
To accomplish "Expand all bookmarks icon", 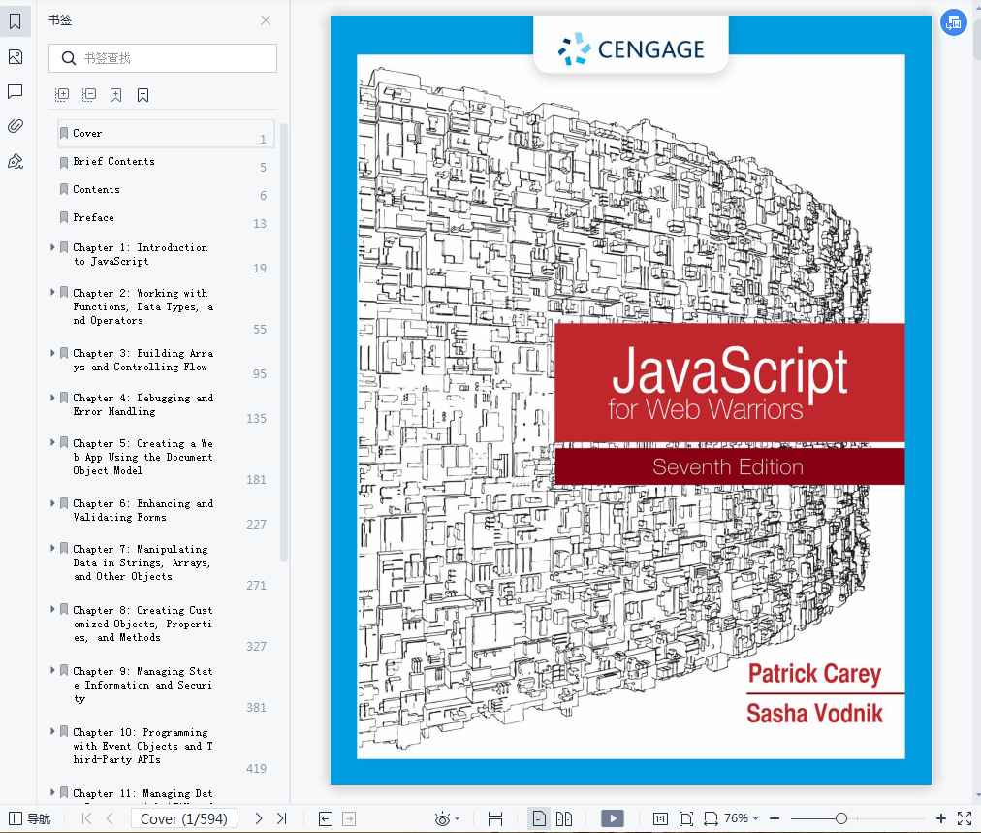I will [x=62, y=95].
